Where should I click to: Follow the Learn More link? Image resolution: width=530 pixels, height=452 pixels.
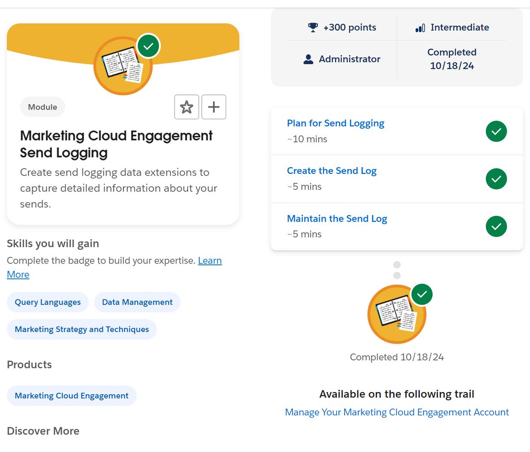pos(210,260)
